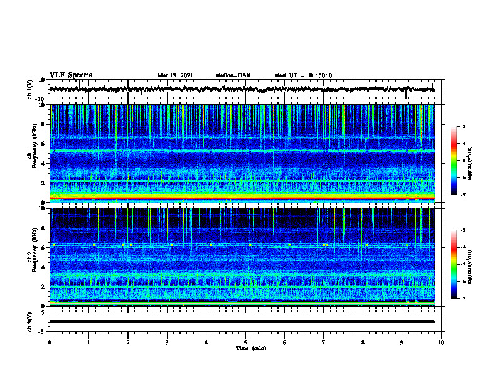Click the "-3" label on ch.2 color scale
Screen dimensions: 497x384
[463, 230]
